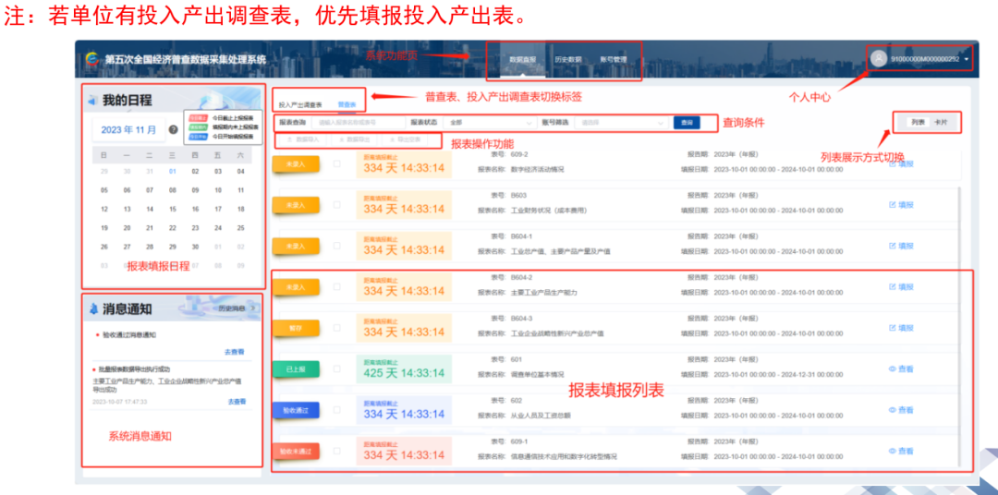Screen dimensions: 998x495
Task: Click the speaker icon beside 我的日程
Action: click(x=92, y=101)
